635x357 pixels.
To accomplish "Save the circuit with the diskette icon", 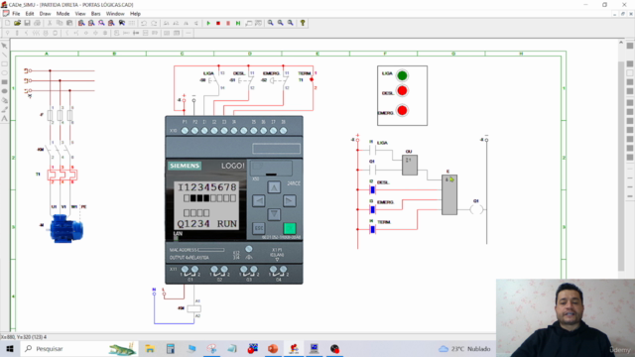I will point(27,23).
